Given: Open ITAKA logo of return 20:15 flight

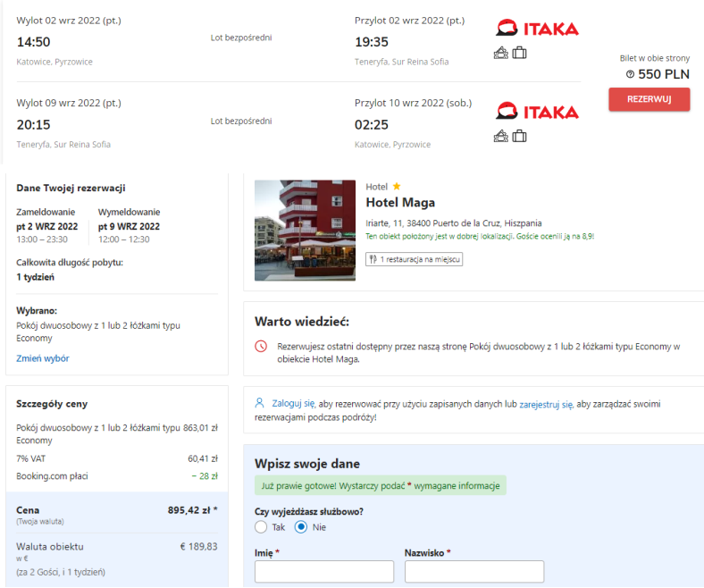Looking at the screenshot, I should pyautogui.click(x=537, y=111).
